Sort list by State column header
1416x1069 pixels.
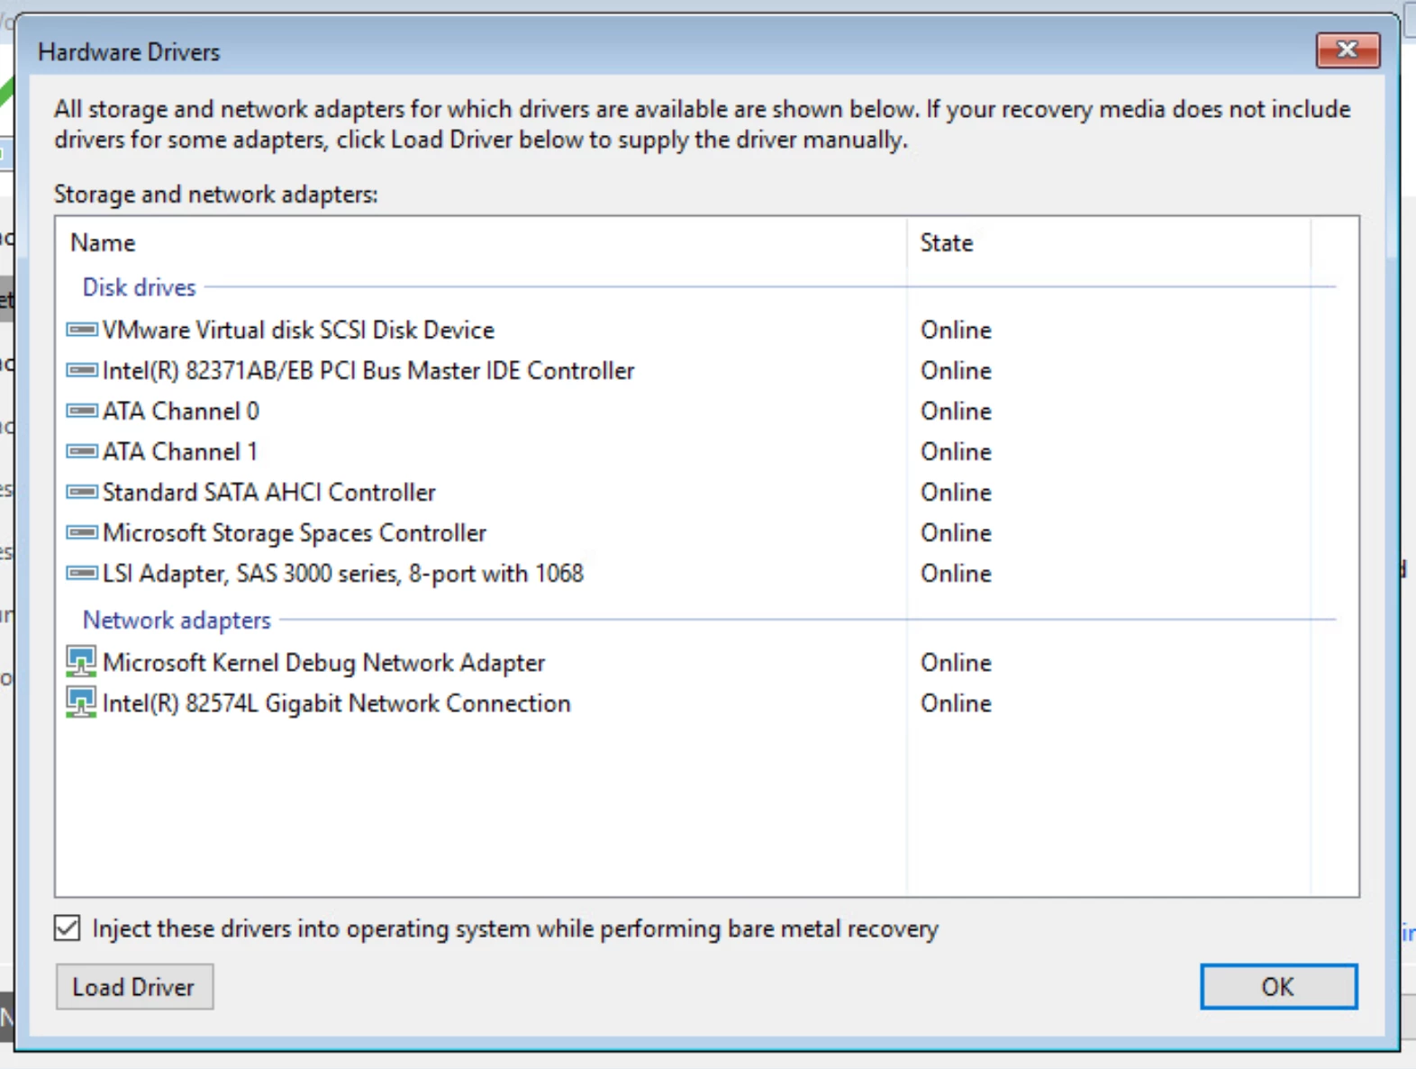coord(946,243)
